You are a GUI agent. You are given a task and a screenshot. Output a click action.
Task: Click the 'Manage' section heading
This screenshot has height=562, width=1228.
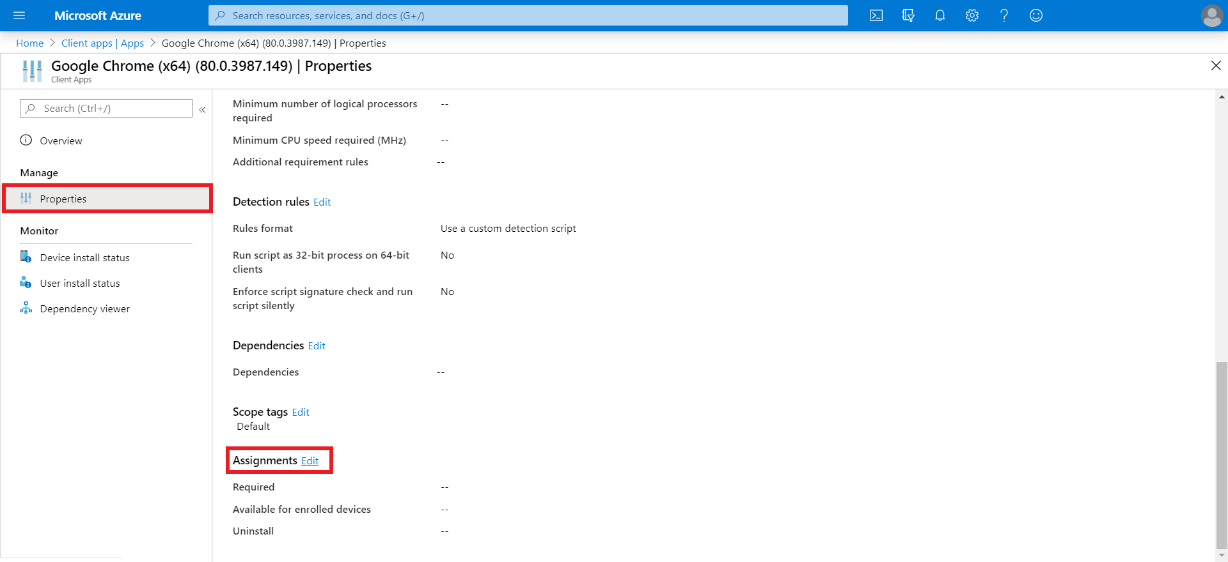(39, 172)
